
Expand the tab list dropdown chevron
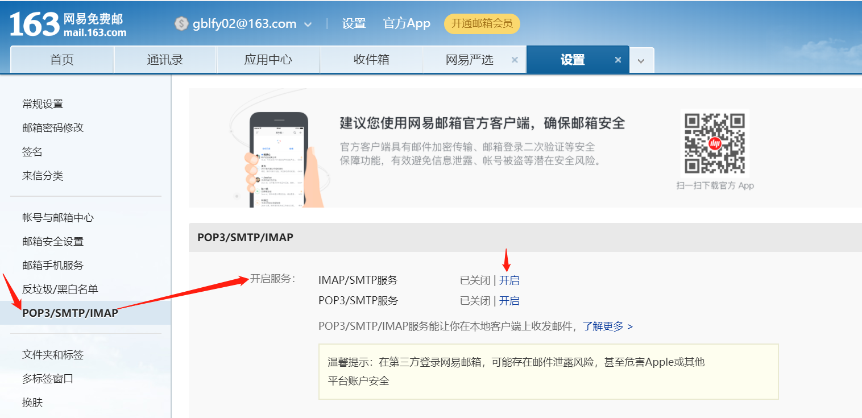pos(641,60)
